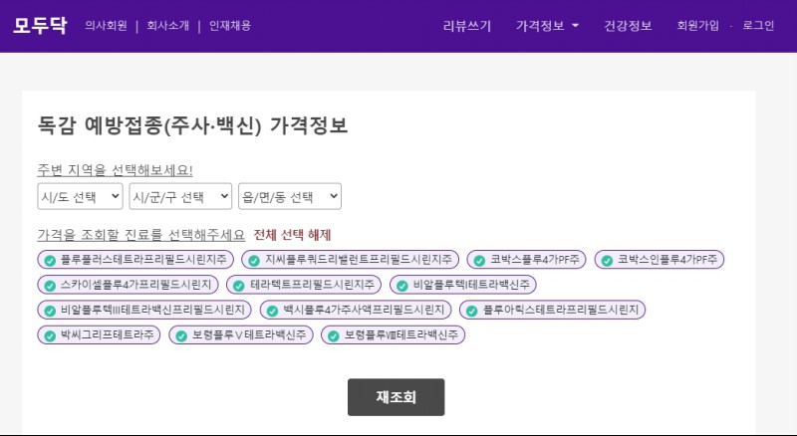Click the 모두닥 logo

40,26
